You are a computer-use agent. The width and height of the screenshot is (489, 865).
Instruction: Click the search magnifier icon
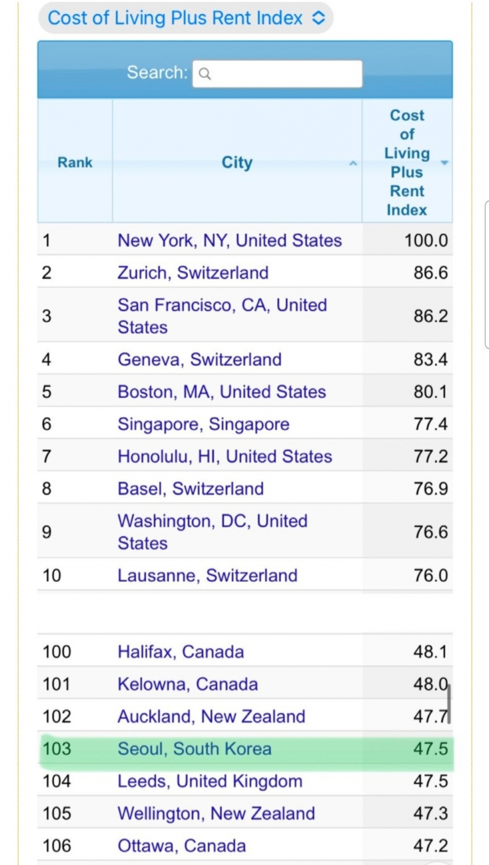coord(204,74)
